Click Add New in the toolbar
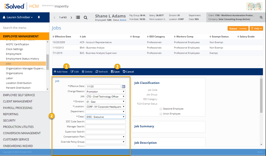The height and width of the screenshot is (156, 266). click(61, 72)
